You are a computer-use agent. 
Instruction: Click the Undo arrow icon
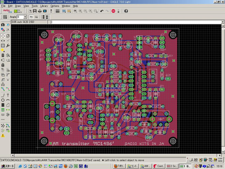pos(102,11)
